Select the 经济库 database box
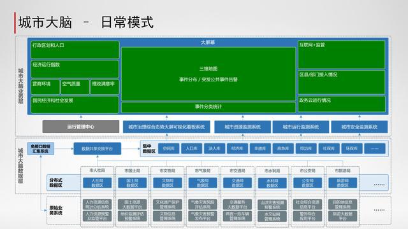Image resolution: width=408 pixels, height=229 pixels. (x=237, y=148)
